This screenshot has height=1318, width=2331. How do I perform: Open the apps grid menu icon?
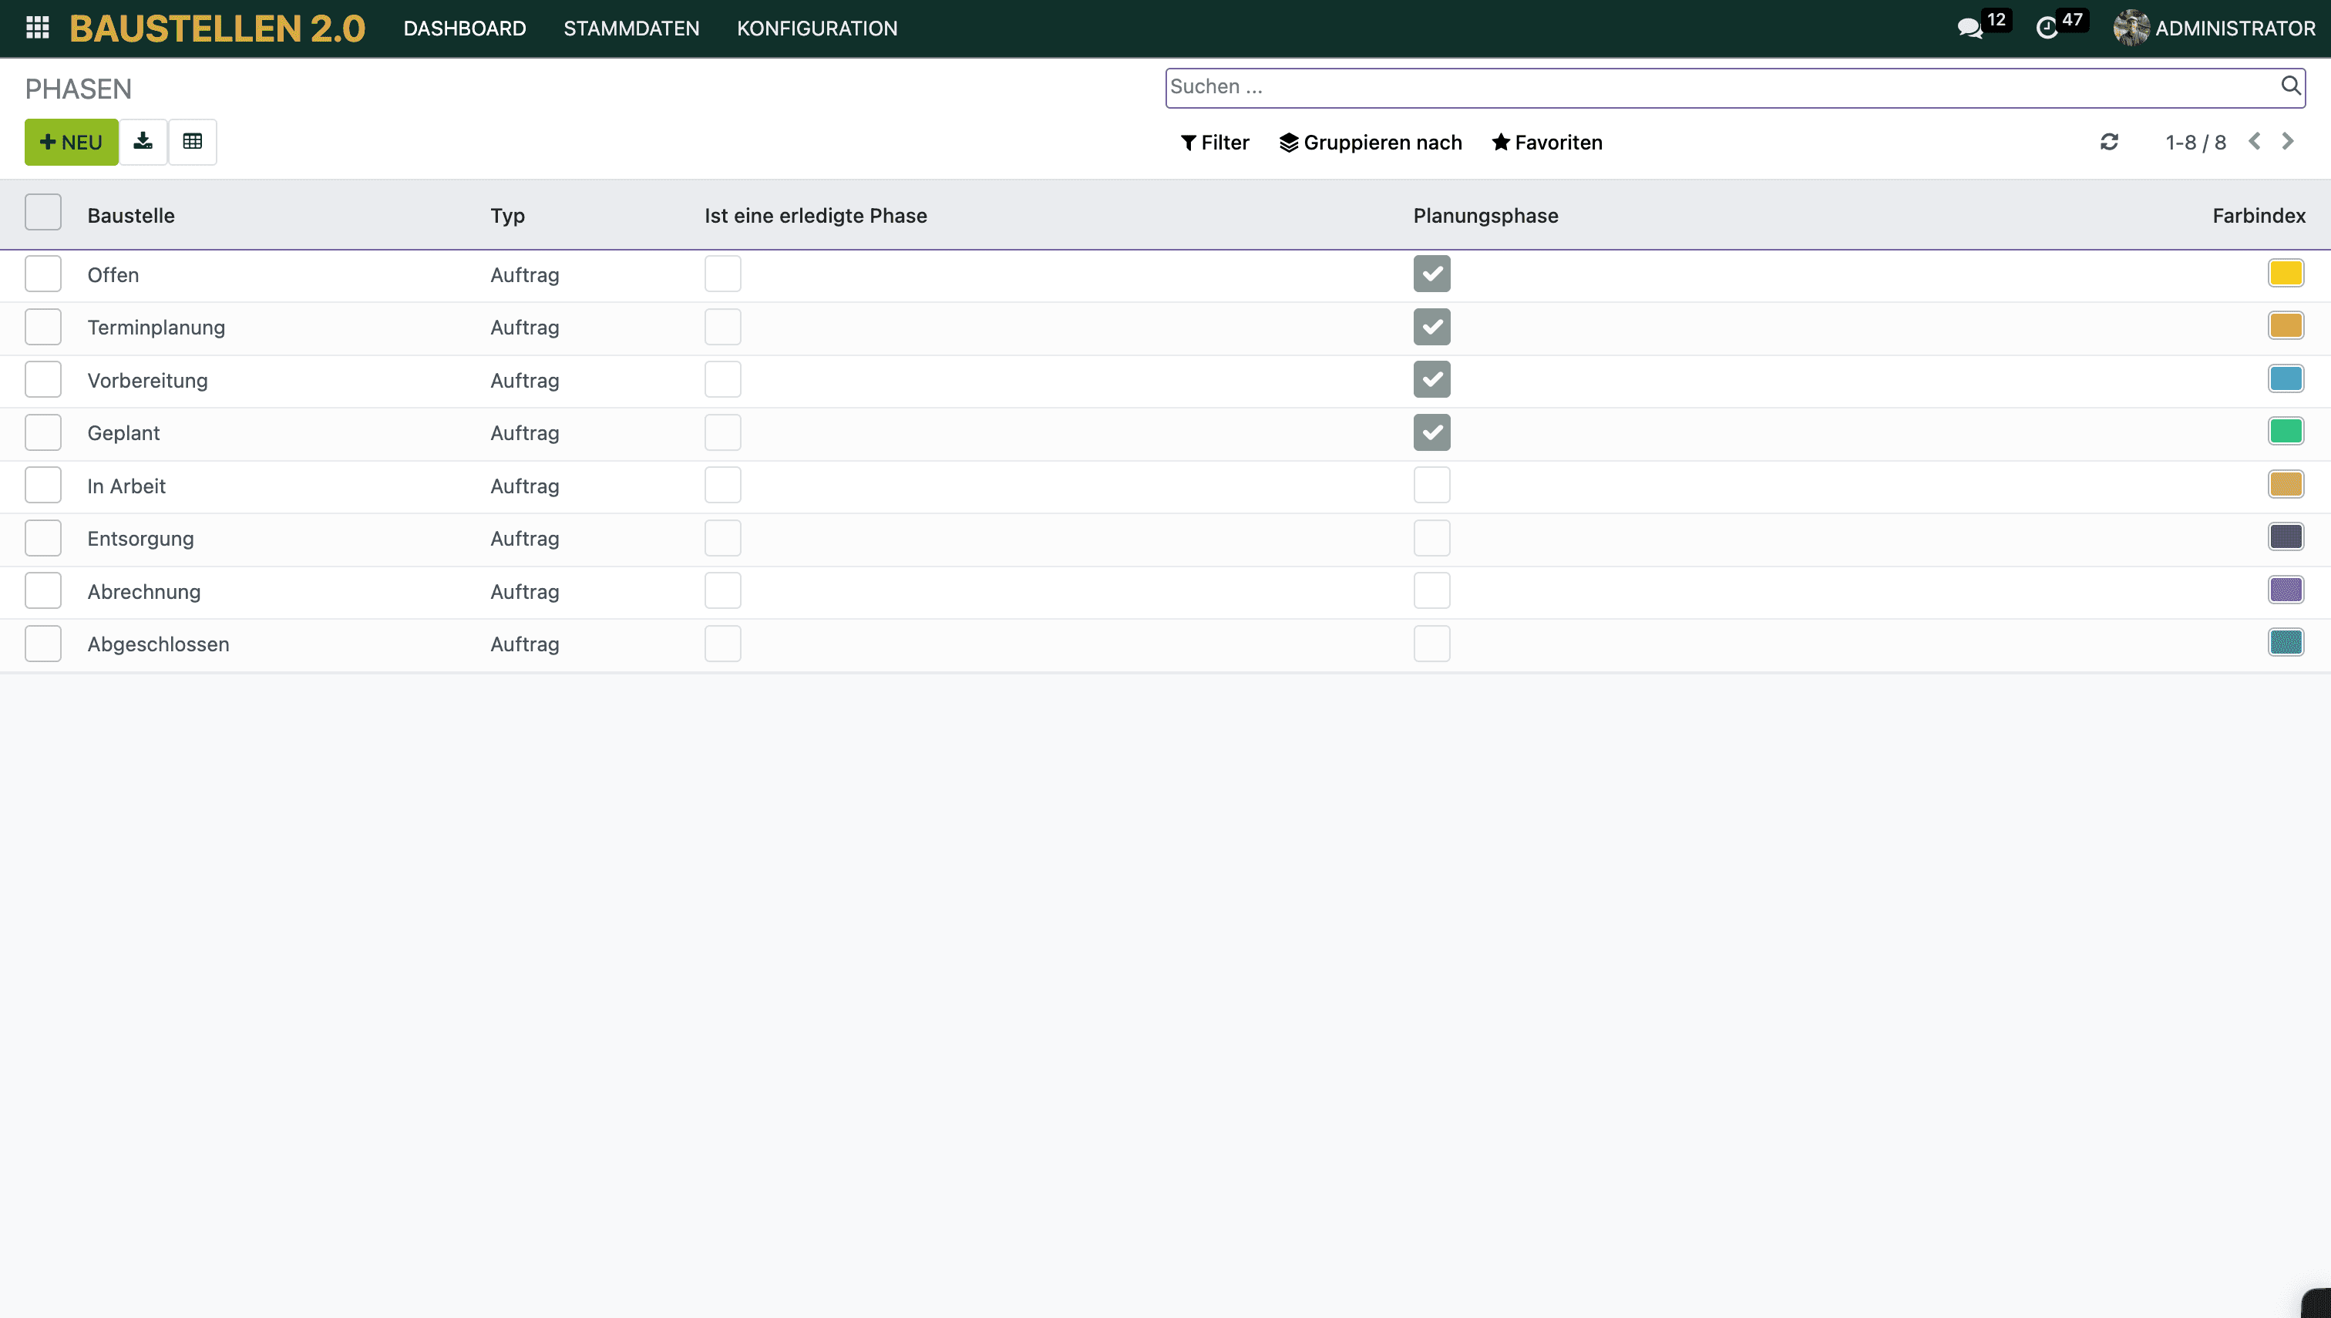click(37, 28)
